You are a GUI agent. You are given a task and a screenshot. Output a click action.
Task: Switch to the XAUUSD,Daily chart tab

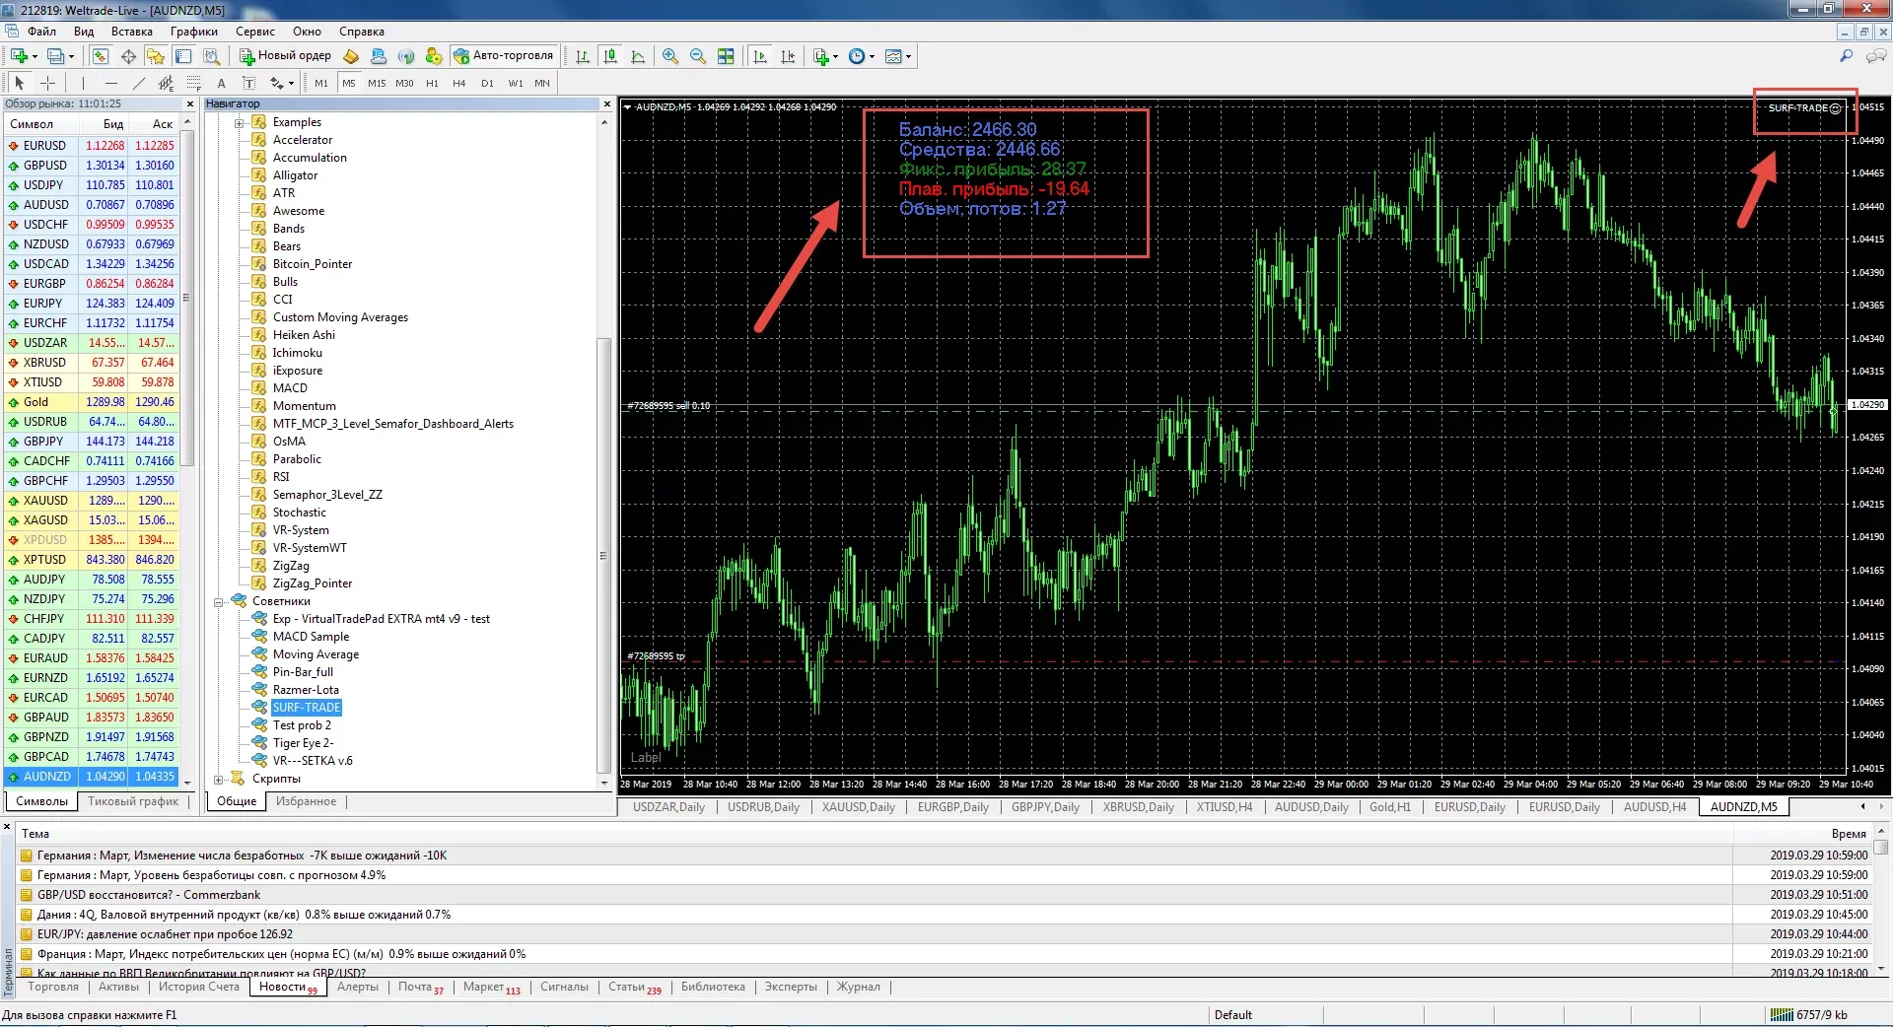click(x=859, y=807)
